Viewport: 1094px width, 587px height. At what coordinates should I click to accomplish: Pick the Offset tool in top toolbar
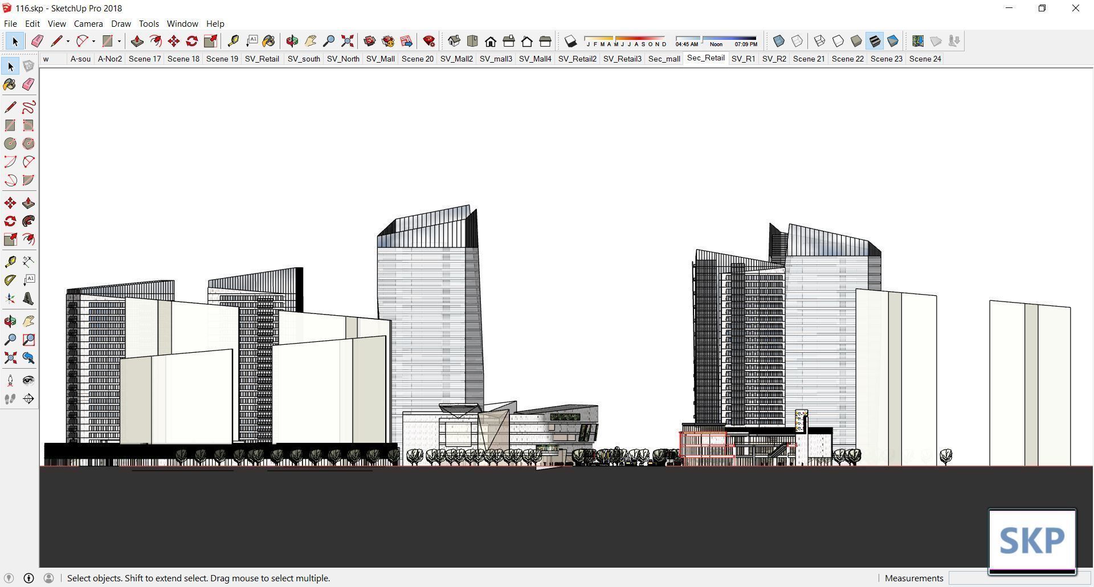tap(155, 41)
